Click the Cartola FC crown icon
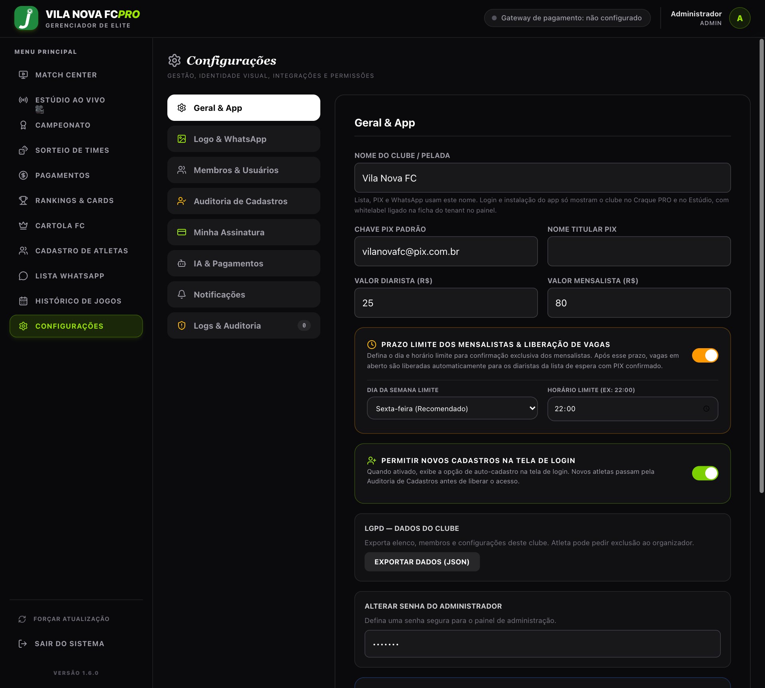Screen dimensions: 765x688 [x=23, y=226]
